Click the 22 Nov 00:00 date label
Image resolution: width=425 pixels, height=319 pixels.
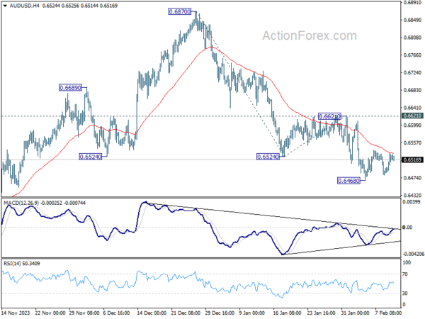coord(50,313)
